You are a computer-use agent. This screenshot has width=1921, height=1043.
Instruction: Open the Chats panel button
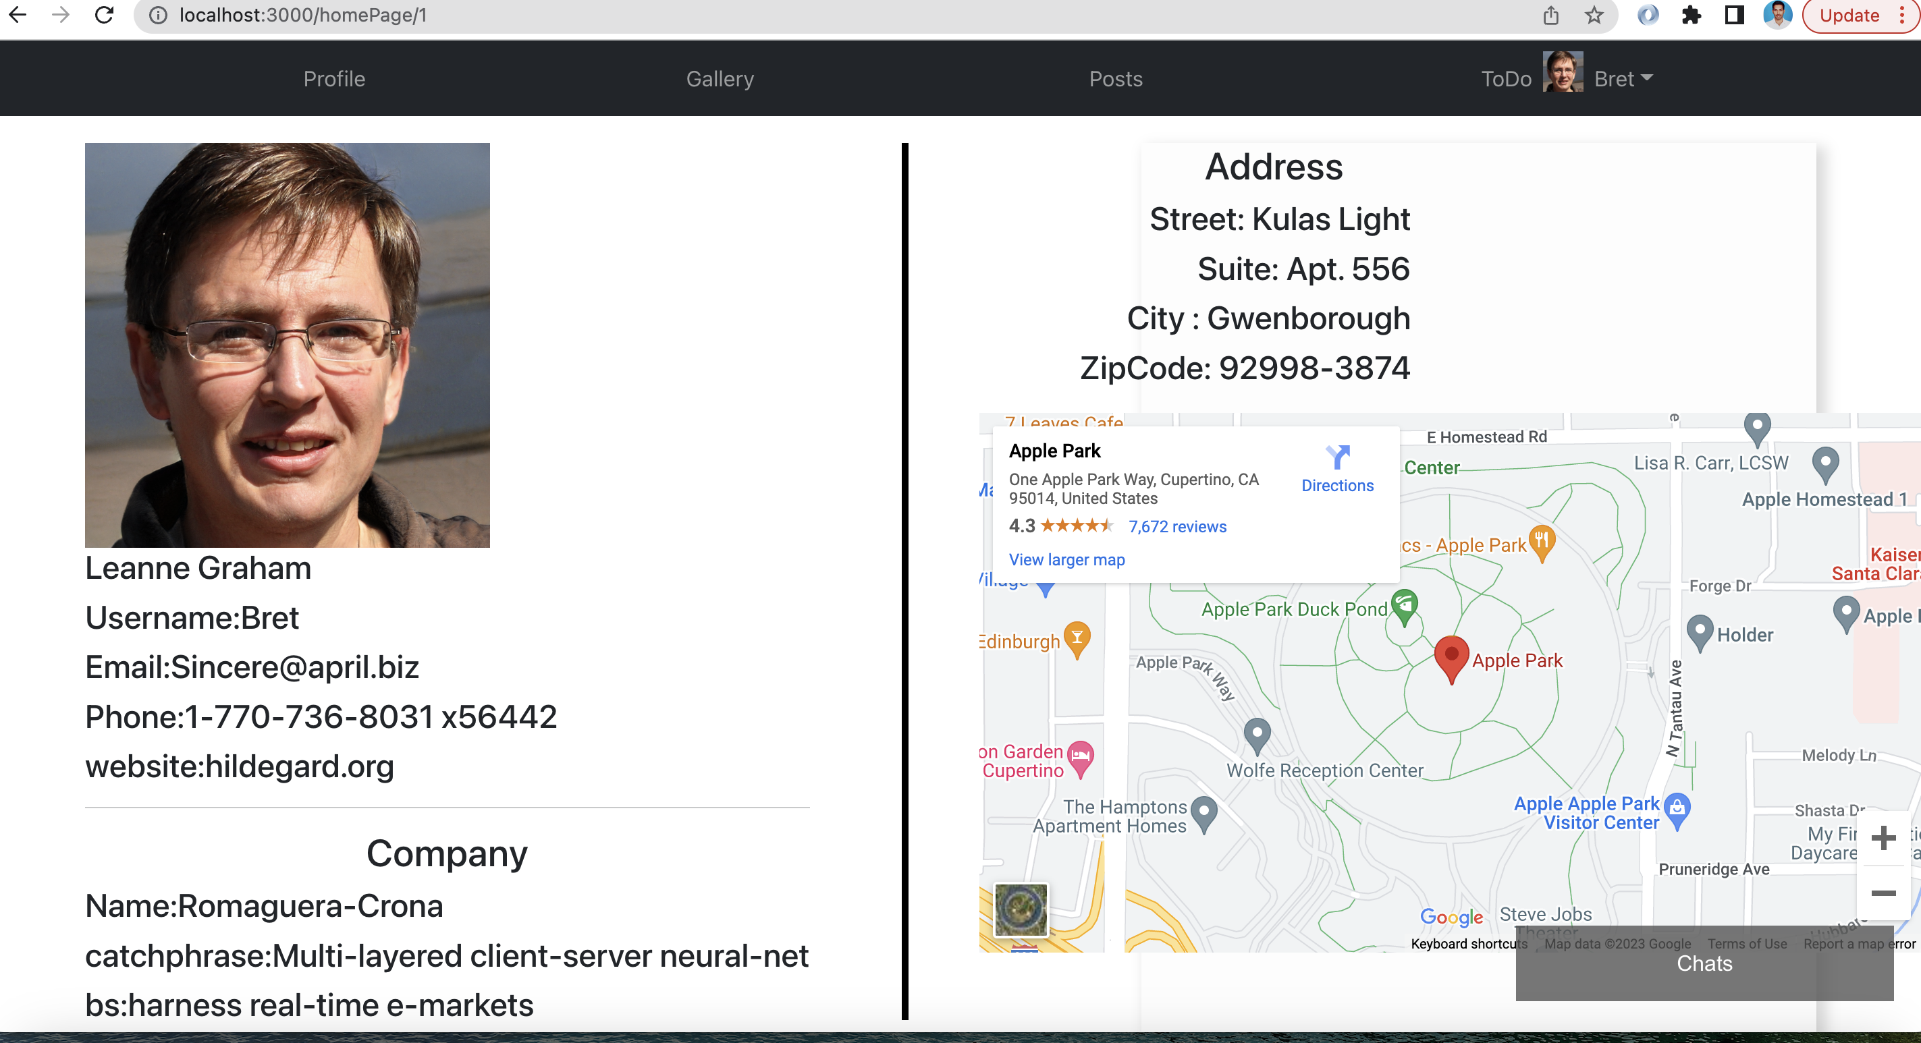click(1704, 963)
